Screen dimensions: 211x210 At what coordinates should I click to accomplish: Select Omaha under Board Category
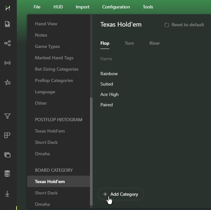click(42, 204)
